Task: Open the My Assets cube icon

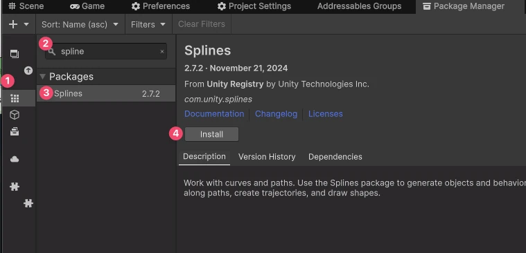Action: [15, 115]
